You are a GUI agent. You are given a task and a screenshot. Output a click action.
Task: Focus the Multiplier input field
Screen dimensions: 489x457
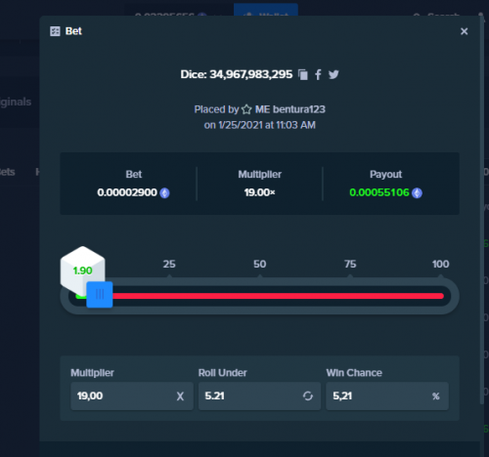[132, 396]
